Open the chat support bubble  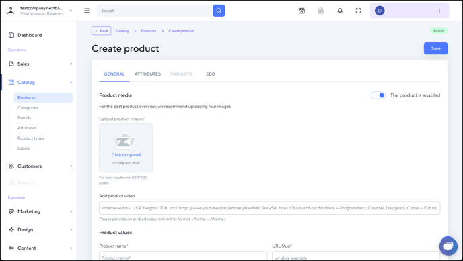point(448,246)
